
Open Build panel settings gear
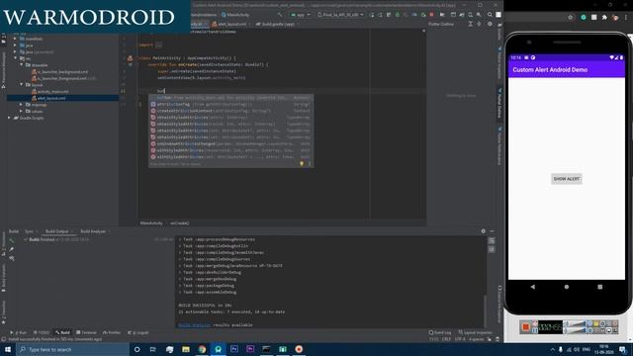click(x=484, y=231)
